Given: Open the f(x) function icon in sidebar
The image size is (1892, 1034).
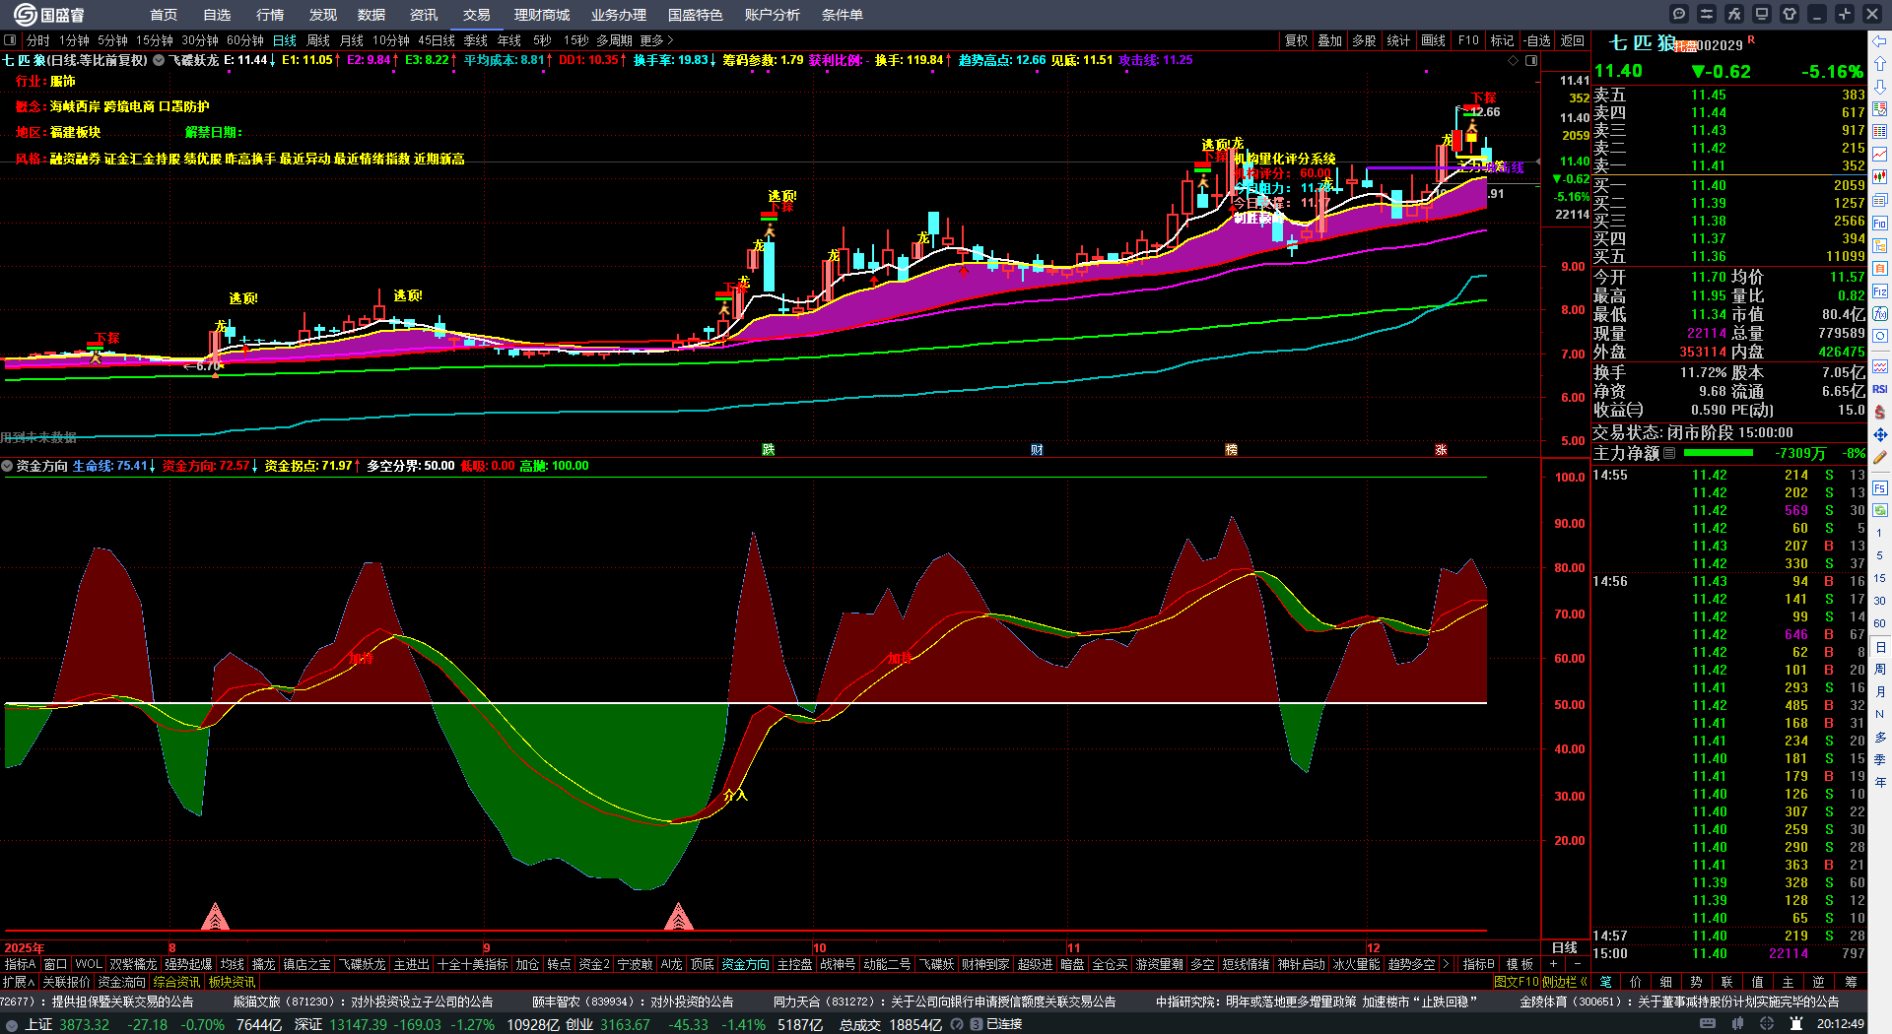Looking at the screenshot, I should click(1880, 314).
